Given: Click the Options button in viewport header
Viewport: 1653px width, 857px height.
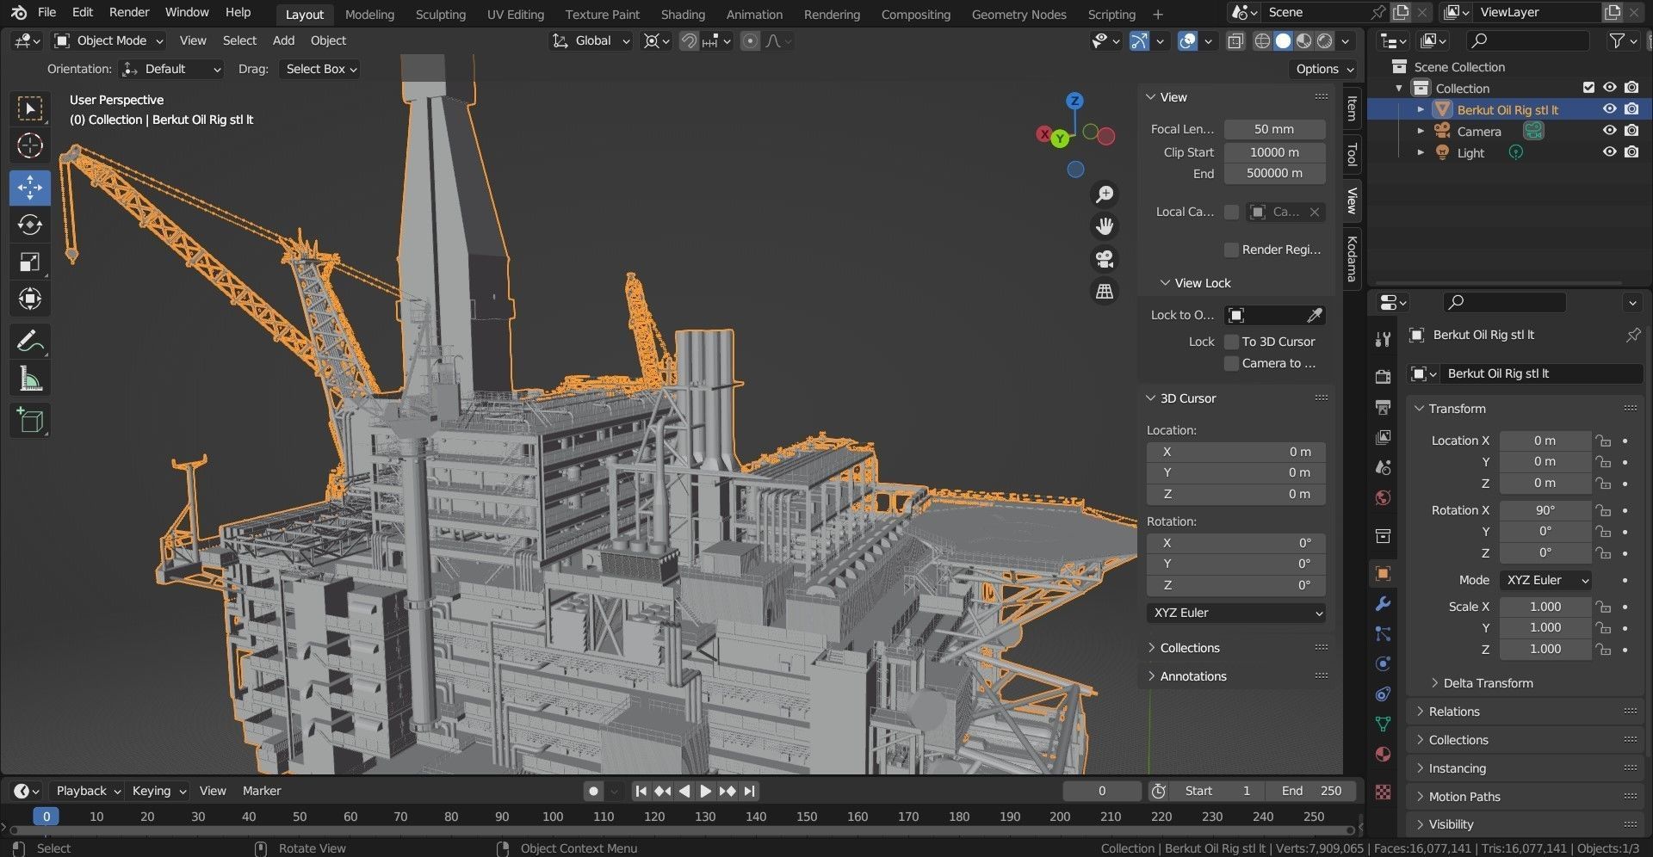Looking at the screenshot, I should tap(1324, 69).
